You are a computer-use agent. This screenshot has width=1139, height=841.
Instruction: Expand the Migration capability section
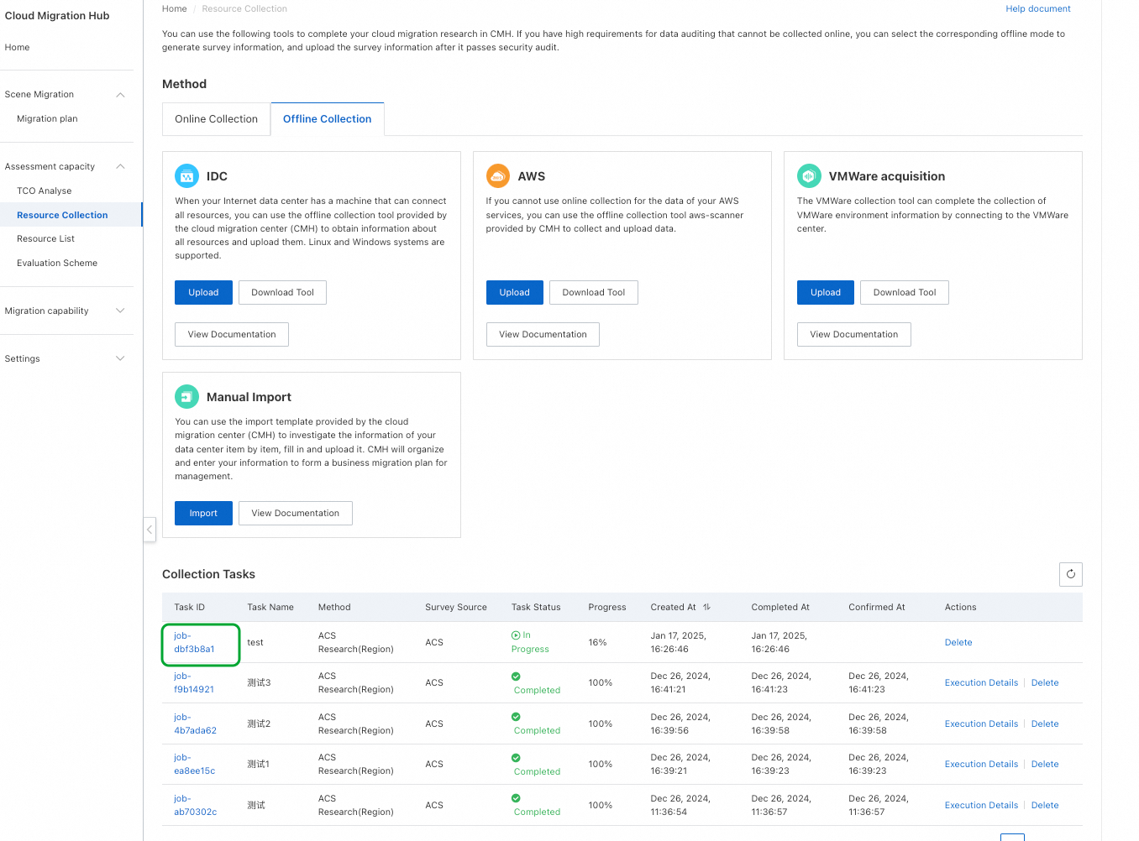(120, 311)
